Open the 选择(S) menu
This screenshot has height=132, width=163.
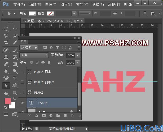tap(98, 4)
